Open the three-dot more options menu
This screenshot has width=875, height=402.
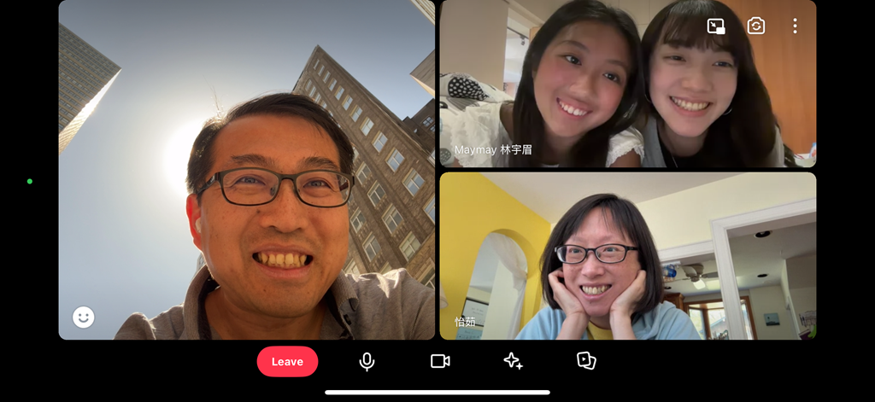795,26
